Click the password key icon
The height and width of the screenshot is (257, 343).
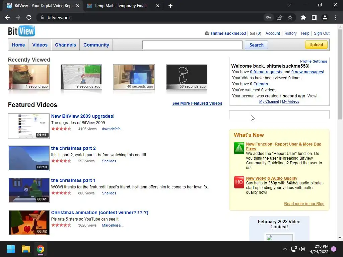269,17
